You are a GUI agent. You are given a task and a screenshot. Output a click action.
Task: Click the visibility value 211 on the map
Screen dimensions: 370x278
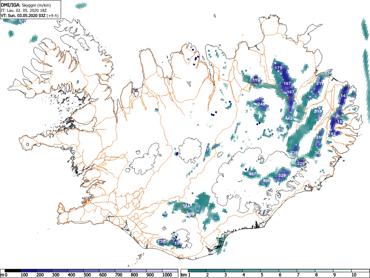click(320, 84)
